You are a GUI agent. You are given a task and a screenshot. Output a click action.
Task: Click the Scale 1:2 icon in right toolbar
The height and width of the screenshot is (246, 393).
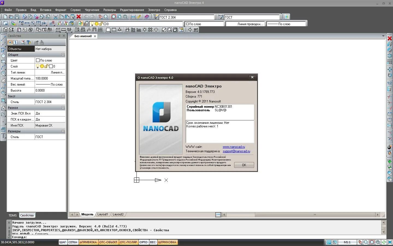(x=390, y=83)
